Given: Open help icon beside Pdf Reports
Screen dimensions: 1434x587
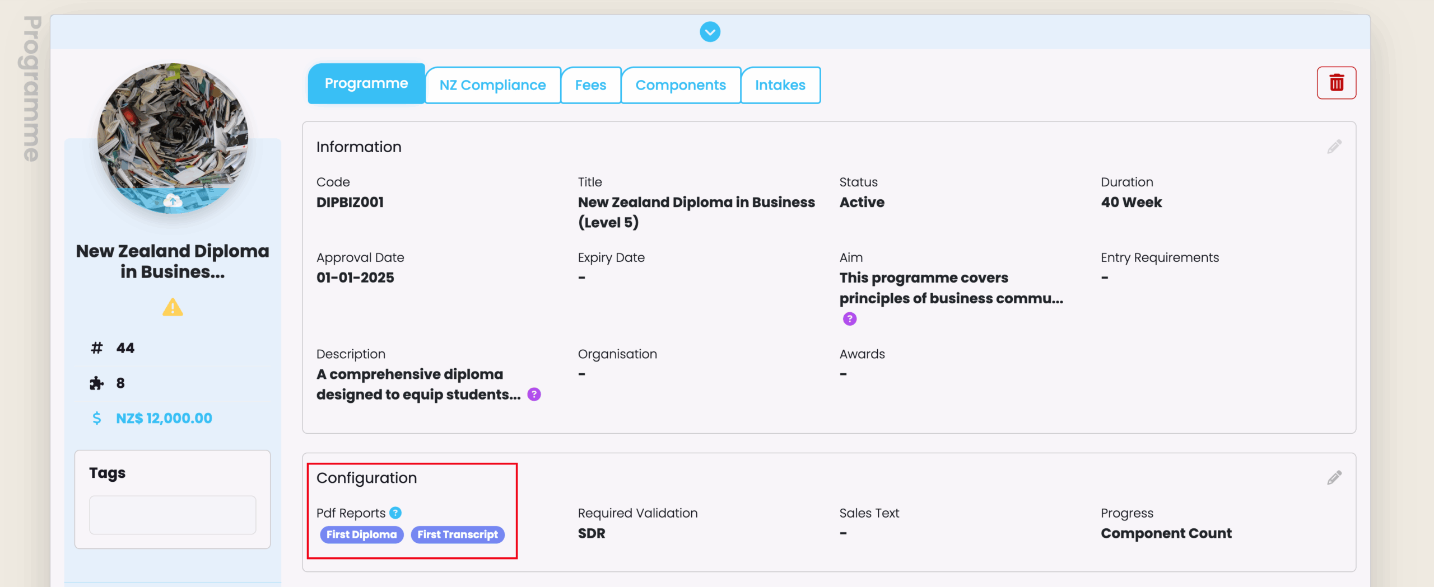Looking at the screenshot, I should tap(395, 513).
